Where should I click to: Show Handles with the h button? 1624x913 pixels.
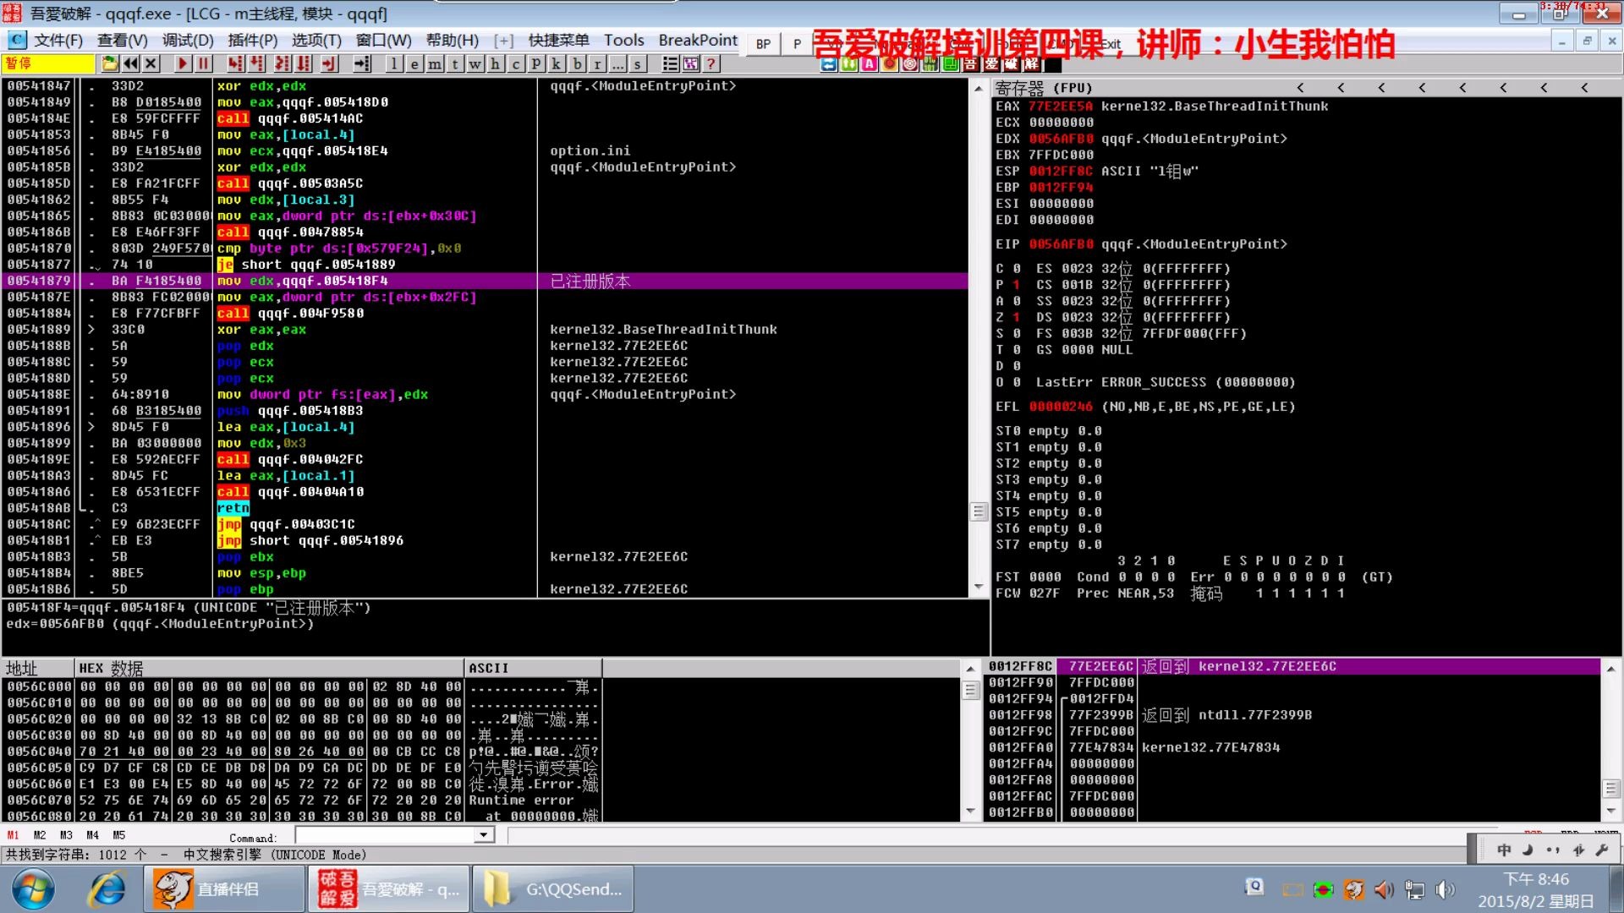[496, 63]
